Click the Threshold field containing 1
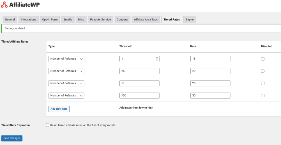Viewport: 281px width, 145px height. pyautogui.click(x=139, y=59)
